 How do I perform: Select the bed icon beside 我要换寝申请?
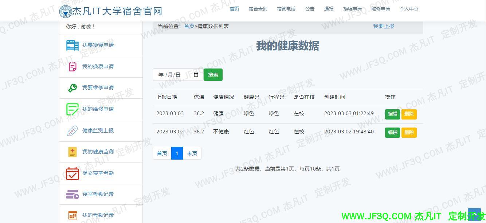[x=72, y=45]
